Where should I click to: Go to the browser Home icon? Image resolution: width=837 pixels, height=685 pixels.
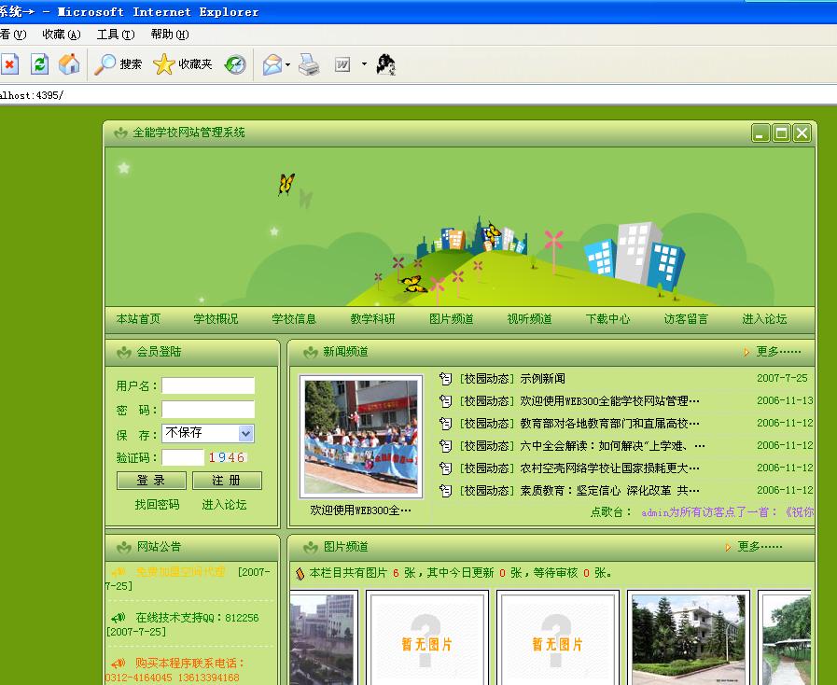pos(69,64)
